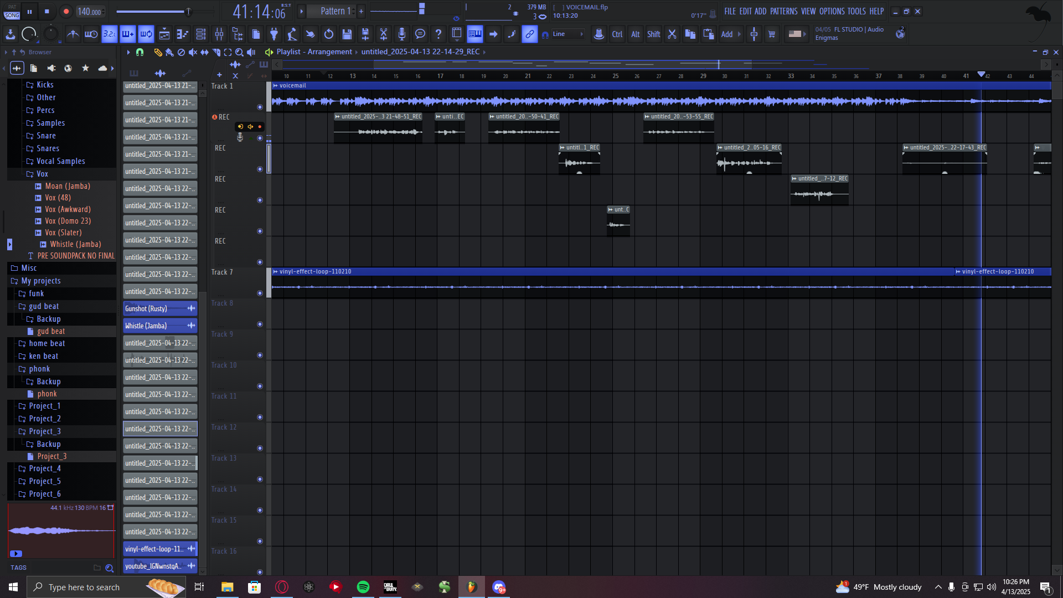
Task: Select the zoom tool in playlist toolbar
Action: (239, 52)
